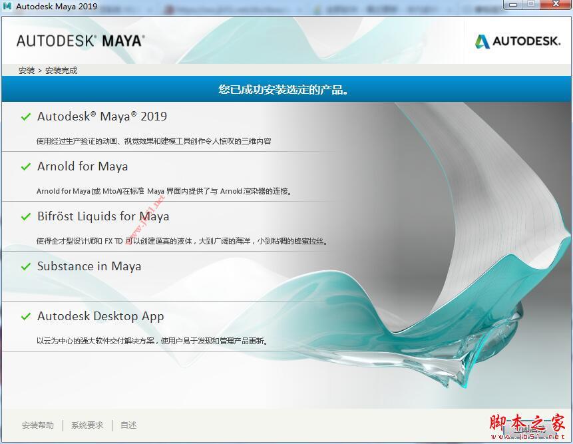Click the description starting with 以云为中心的强大软件交付
573x444 pixels.
tap(152, 341)
